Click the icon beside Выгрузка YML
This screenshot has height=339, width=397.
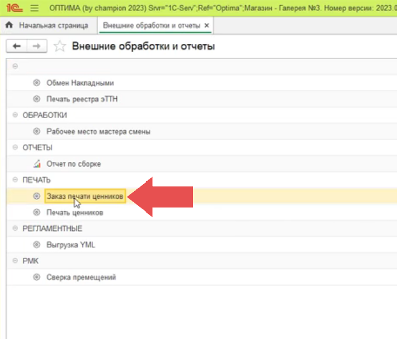37,245
